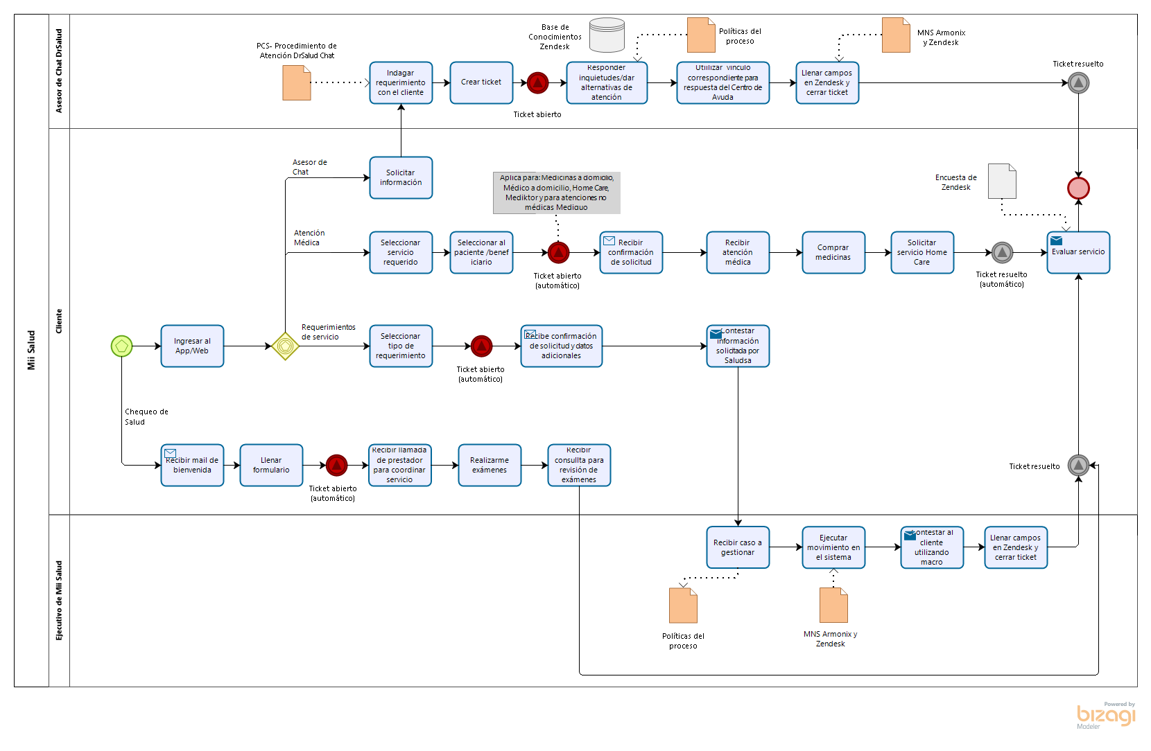The height and width of the screenshot is (751, 1151).
Task: Select Ejecutar movimiento en el sistema task
Action: pos(833,547)
